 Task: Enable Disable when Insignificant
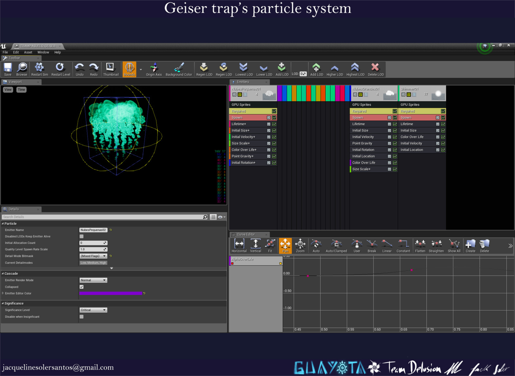[81, 316]
